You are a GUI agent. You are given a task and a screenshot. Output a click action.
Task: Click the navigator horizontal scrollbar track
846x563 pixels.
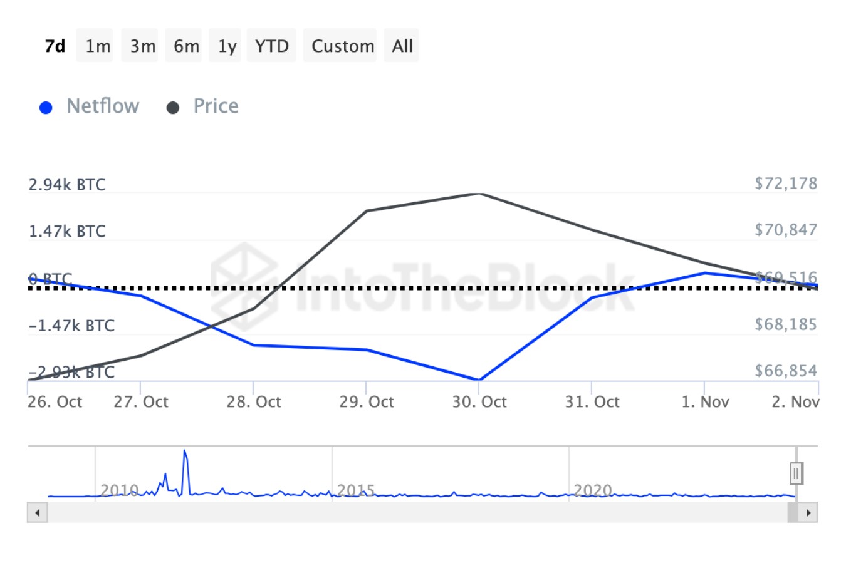pos(417,513)
